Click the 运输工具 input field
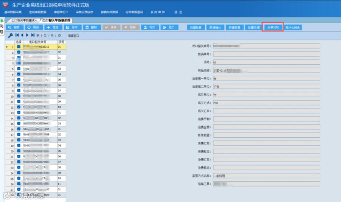 266,184
